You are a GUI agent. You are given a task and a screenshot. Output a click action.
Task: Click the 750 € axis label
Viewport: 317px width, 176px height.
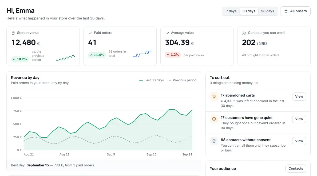(17, 111)
